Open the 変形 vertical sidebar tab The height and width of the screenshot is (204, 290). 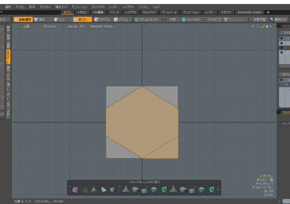[x=8, y=37]
